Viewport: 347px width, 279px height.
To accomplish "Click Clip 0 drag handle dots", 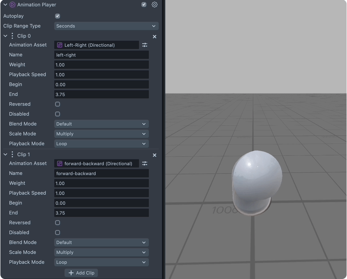I will tap(12, 36).
